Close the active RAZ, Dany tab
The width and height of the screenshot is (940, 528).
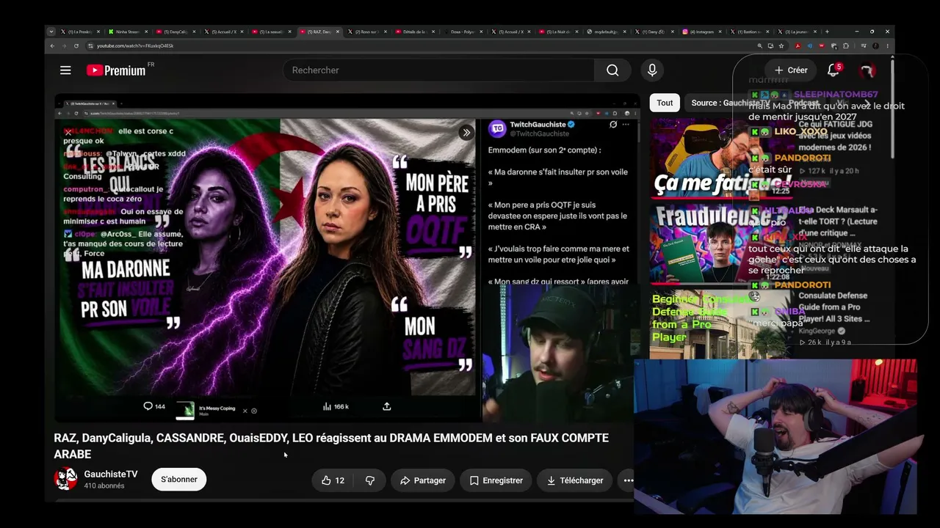pyautogui.click(x=338, y=32)
